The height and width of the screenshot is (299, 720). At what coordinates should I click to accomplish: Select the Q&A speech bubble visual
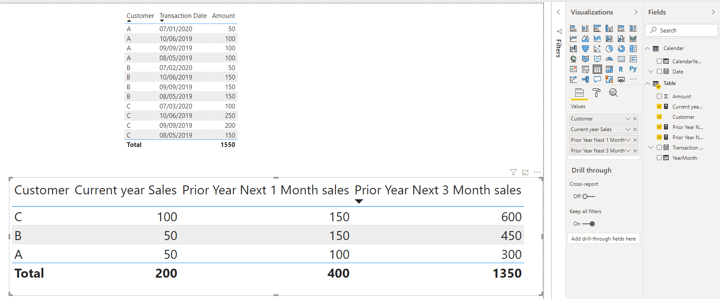tap(597, 79)
